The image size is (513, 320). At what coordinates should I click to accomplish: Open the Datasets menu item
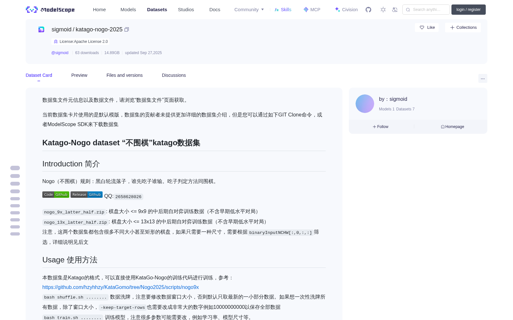(x=157, y=10)
